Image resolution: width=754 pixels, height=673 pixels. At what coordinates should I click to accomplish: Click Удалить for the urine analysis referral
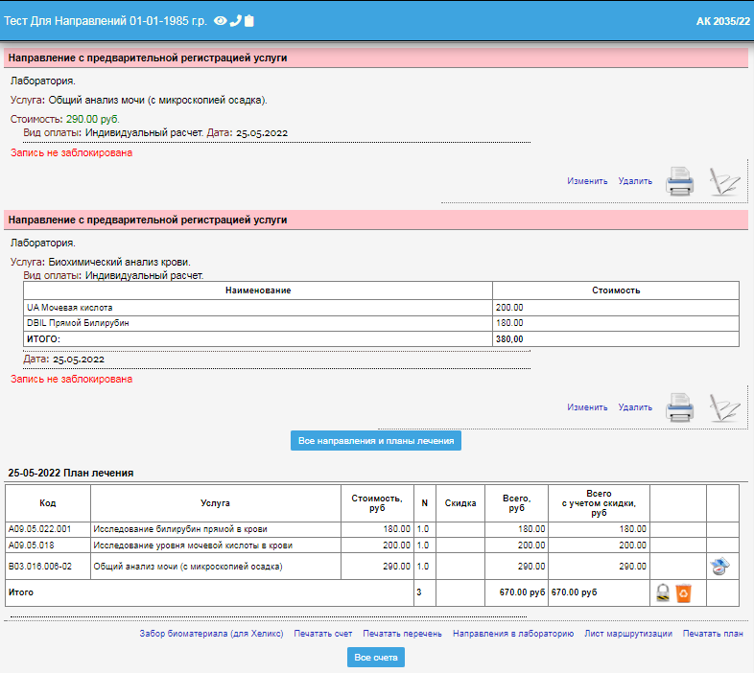635,181
